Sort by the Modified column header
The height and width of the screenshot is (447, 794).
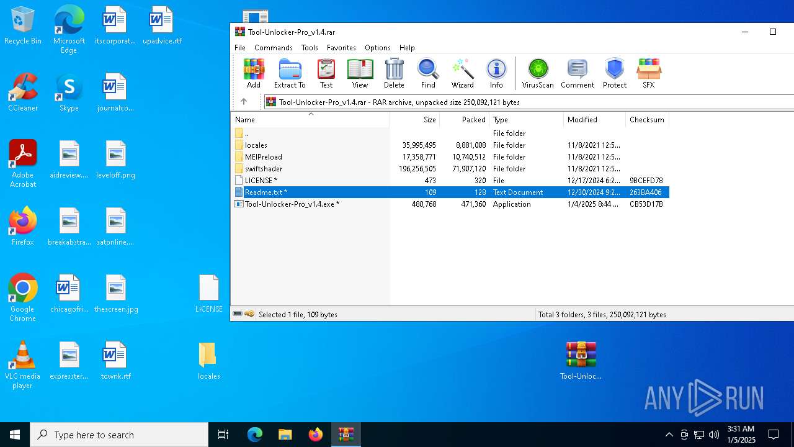coord(594,120)
